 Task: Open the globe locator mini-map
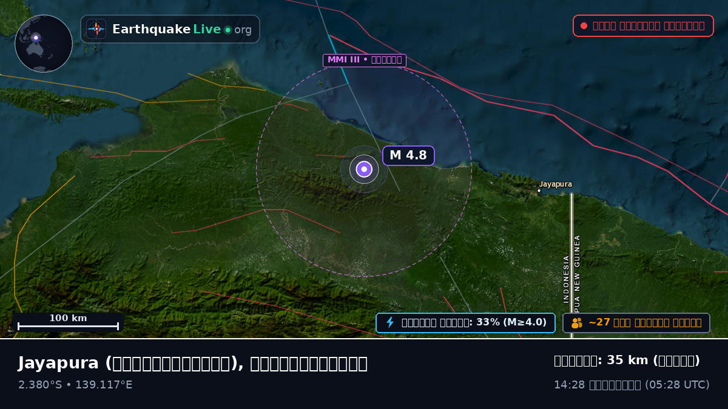(44, 44)
